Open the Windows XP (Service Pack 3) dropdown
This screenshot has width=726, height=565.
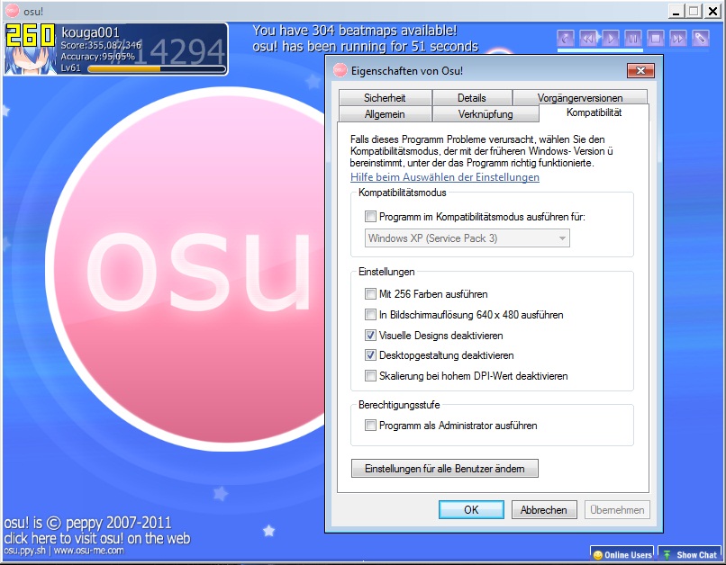point(467,238)
